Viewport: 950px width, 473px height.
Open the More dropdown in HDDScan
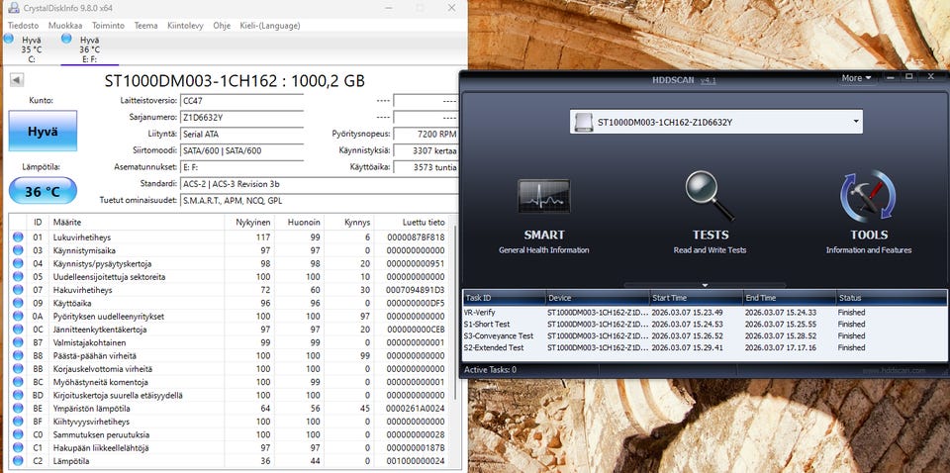(856, 78)
